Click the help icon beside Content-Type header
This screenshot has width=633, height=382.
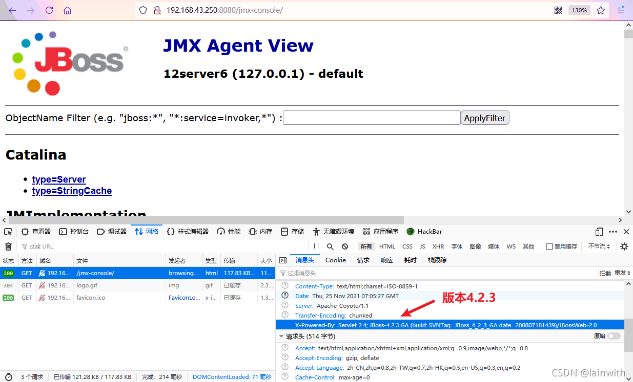(x=285, y=286)
